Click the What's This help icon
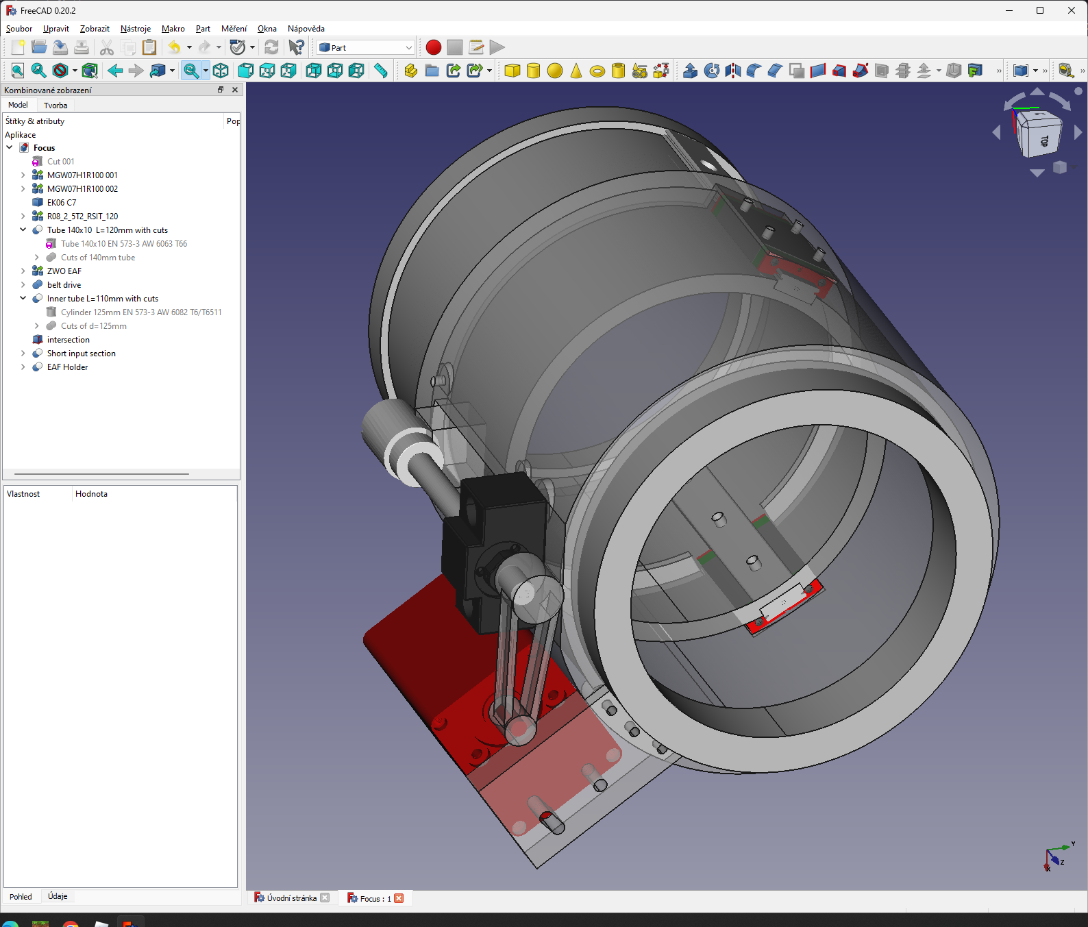Viewport: 1088px width, 927px height. pyautogui.click(x=296, y=47)
